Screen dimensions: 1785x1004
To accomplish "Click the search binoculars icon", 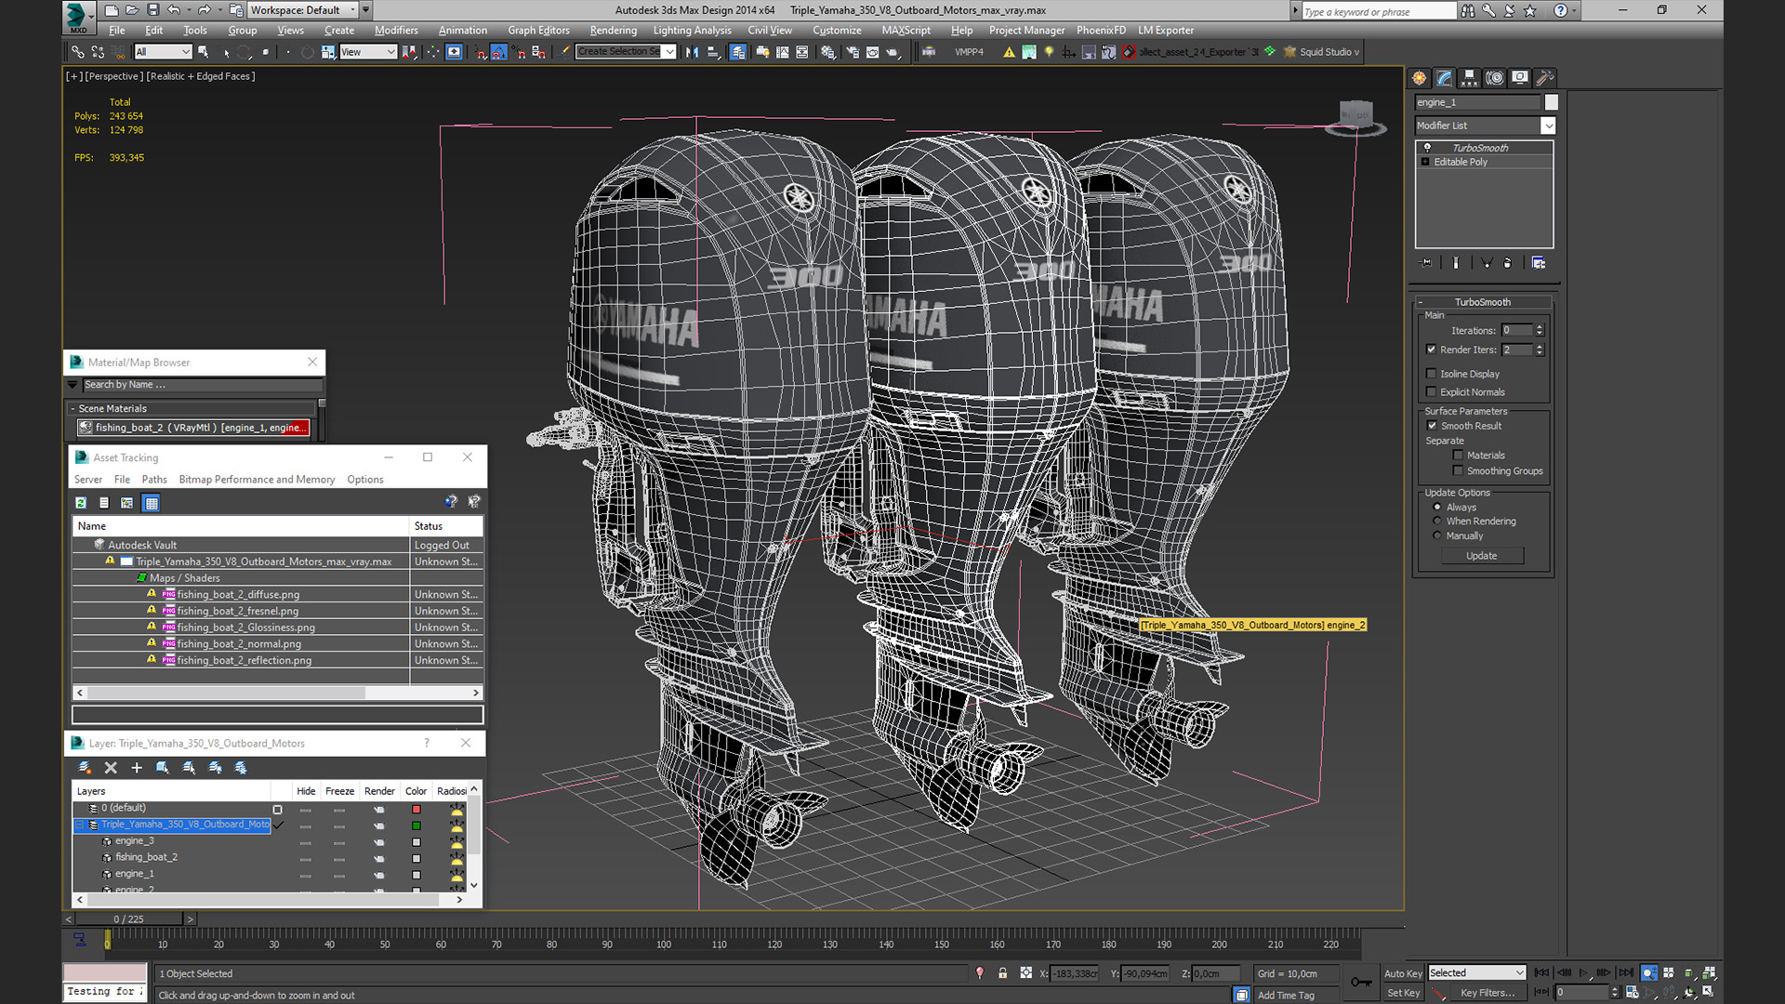I will 1467,11.
